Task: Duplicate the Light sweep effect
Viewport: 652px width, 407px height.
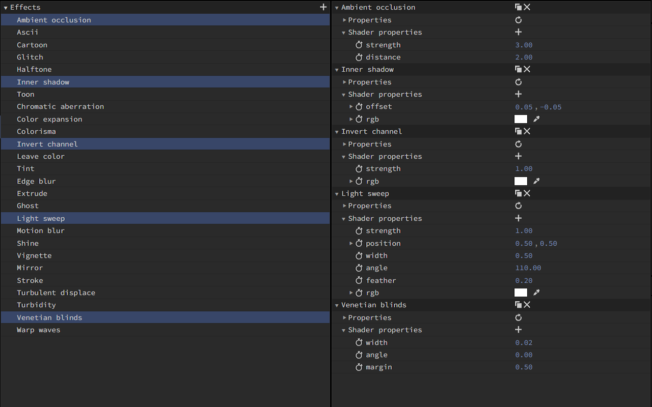Action: point(518,193)
